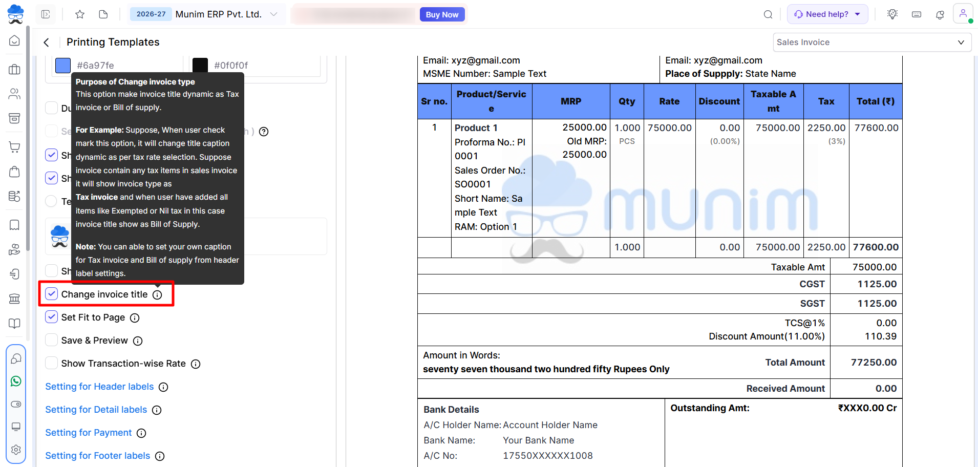The width and height of the screenshot is (978, 467).
Task: Open the bank building icon in sidebar
Action: [x=15, y=299]
